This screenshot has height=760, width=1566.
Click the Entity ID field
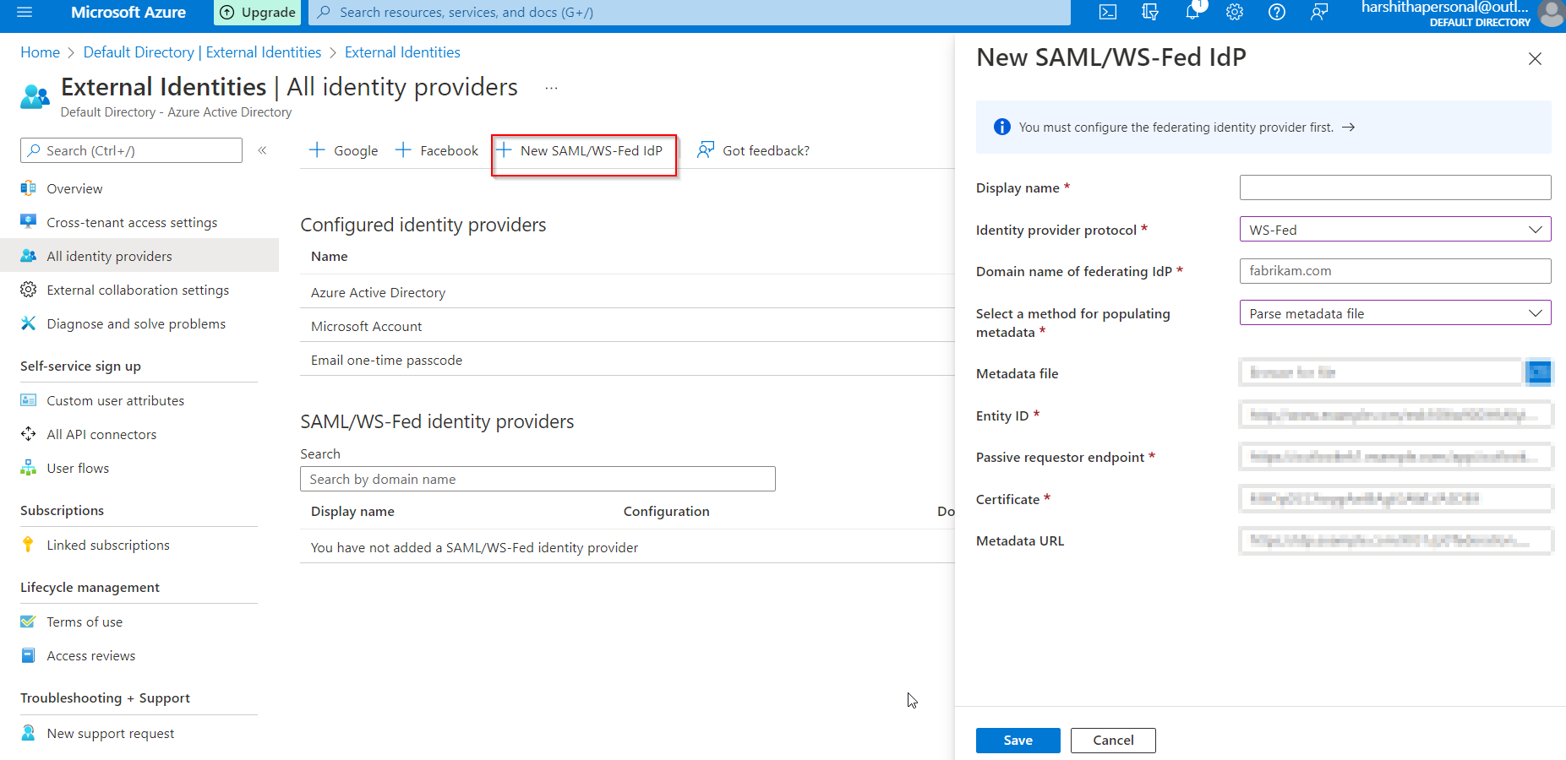point(1395,415)
